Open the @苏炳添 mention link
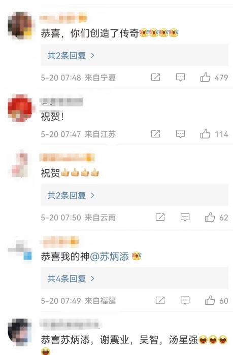Screen dimensions: 233x355 coord(110,257)
